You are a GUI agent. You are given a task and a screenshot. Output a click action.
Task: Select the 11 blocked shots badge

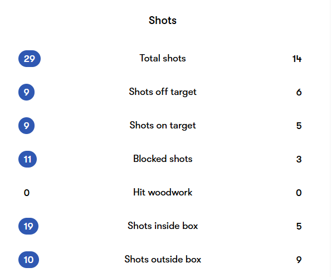point(27,159)
